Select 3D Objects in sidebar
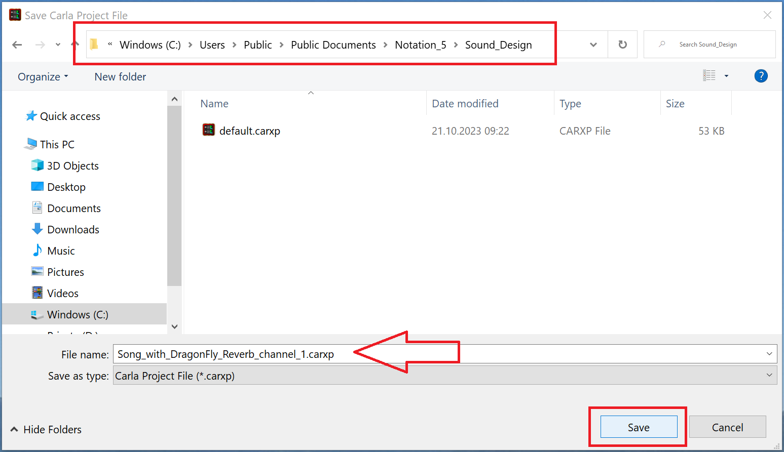 point(72,166)
